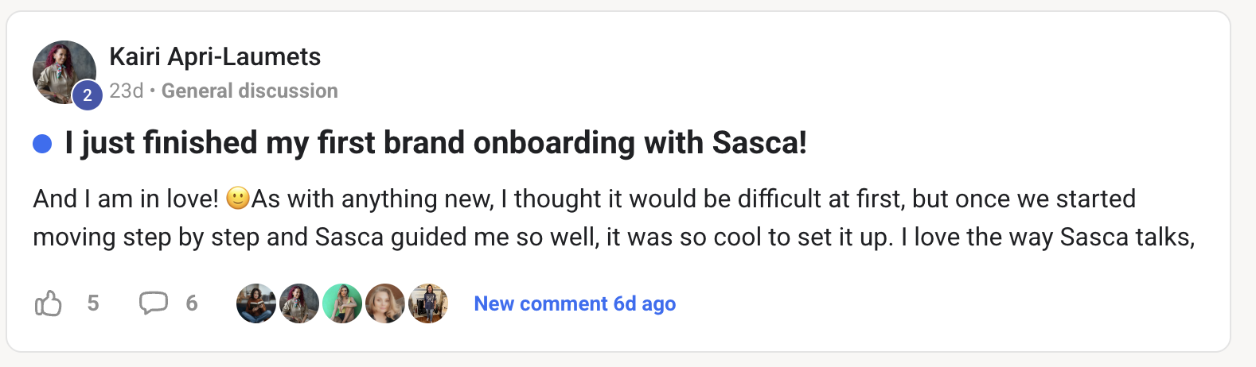Screen dimensions: 1256x367
Task: Click the smiley emoji in the post text
Action: pos(238,198)
